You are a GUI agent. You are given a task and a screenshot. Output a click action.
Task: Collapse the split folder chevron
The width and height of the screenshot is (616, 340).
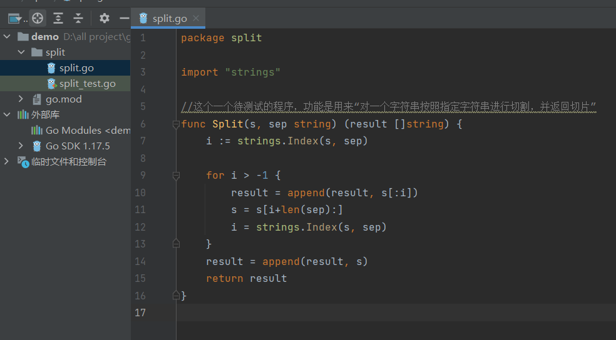(x=21, y=52)
